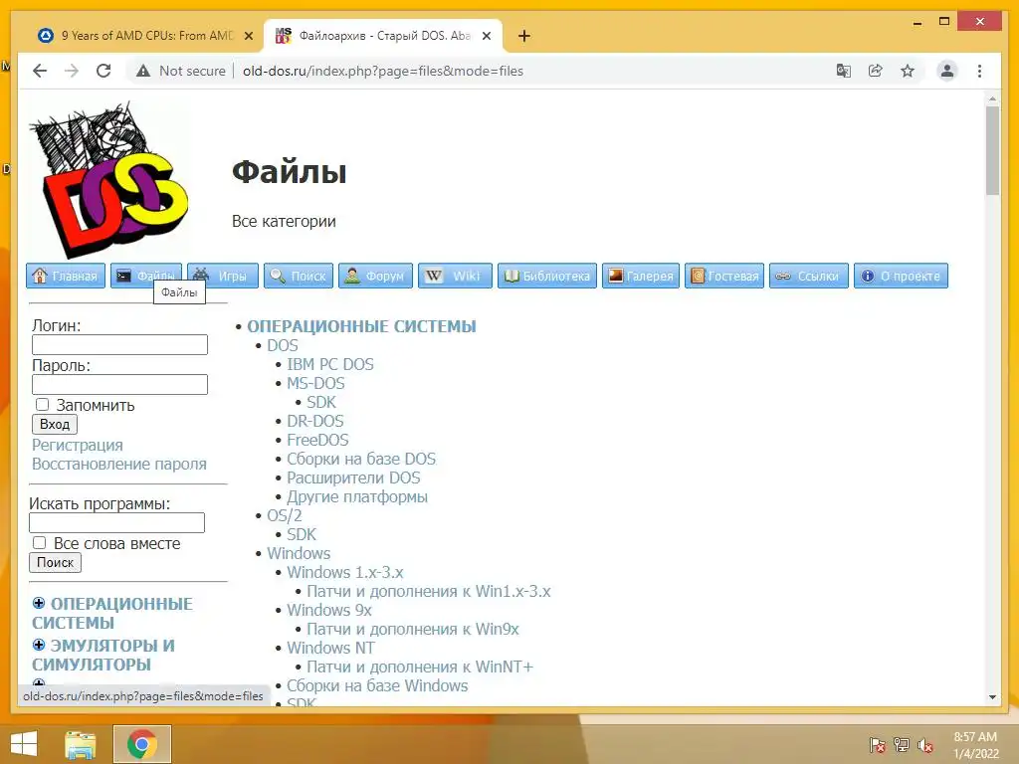Reload the page with refresh icon

point(103,71)
